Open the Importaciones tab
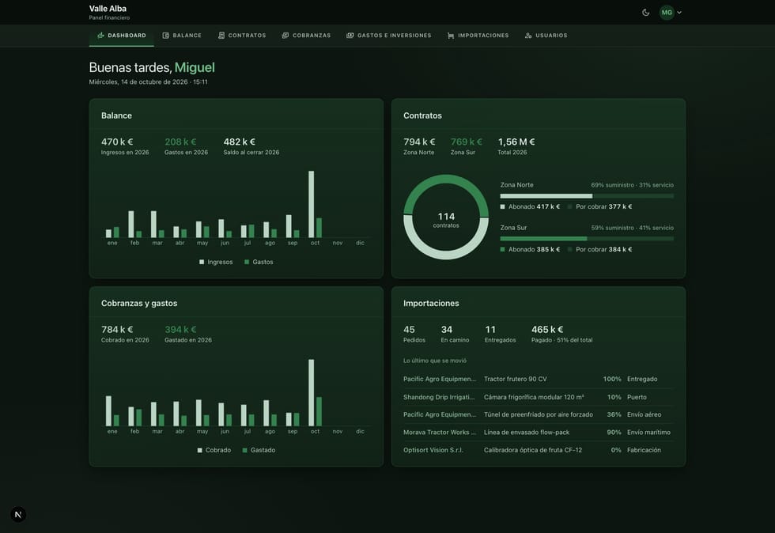Viewport: 775px width, 533px height. [478, 36]
